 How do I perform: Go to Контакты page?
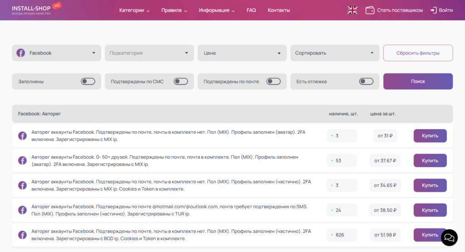(279, 10)
